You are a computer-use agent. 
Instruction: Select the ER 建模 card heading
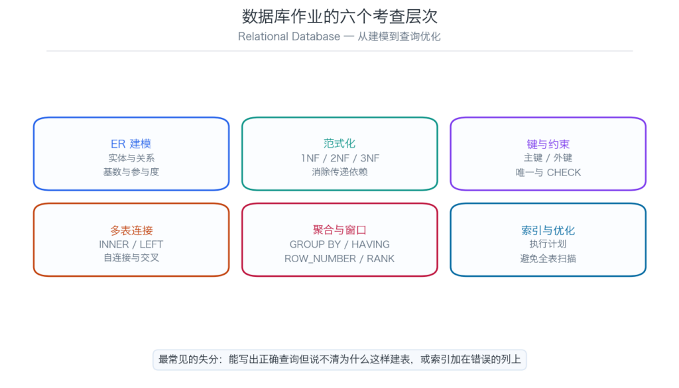tap(131, 144)
